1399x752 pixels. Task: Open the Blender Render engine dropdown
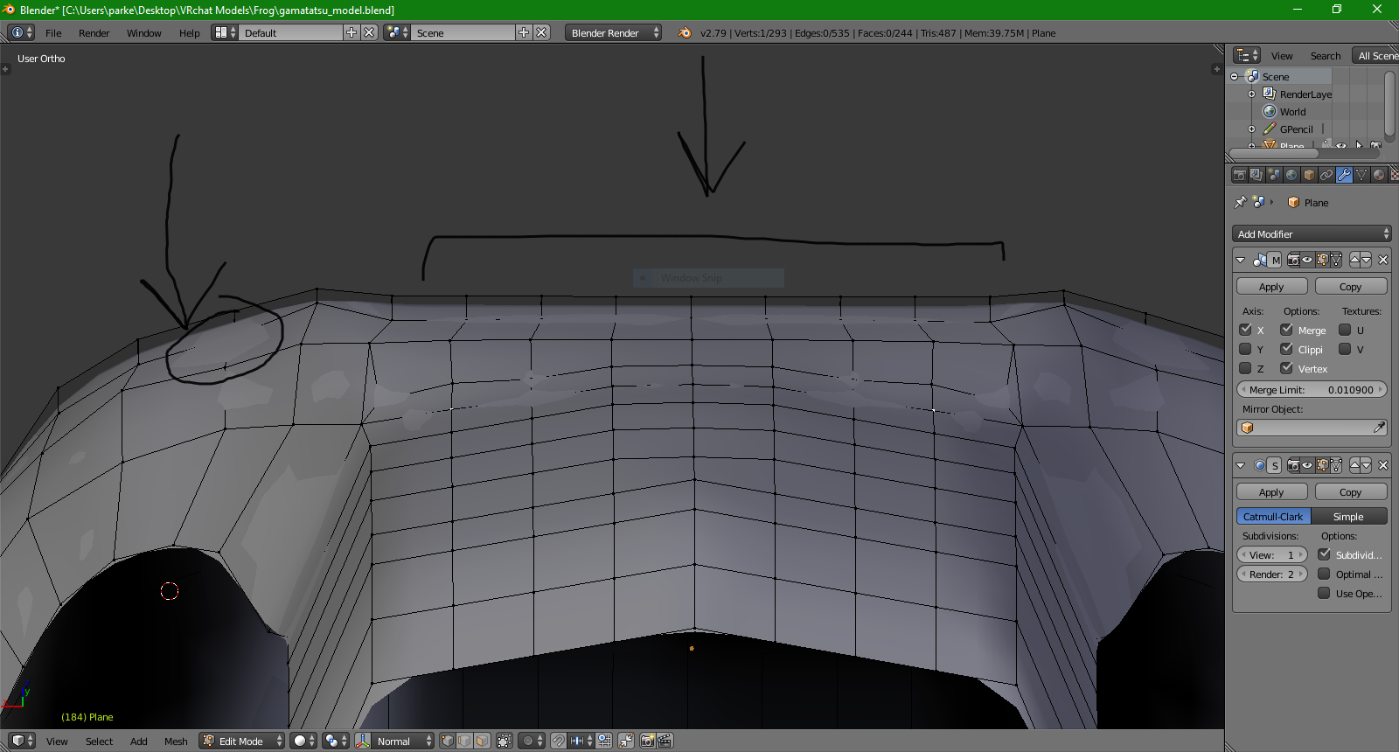coord(613,32)
